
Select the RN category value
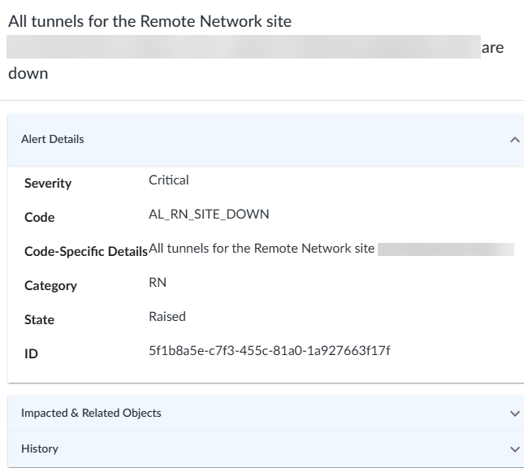(158, 282)
